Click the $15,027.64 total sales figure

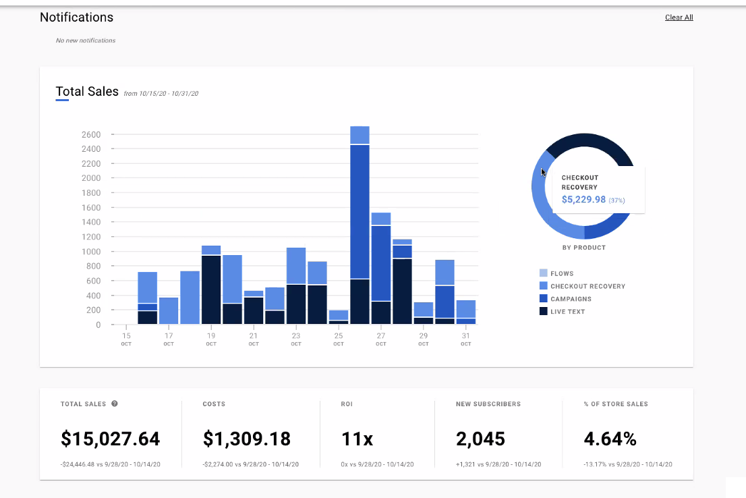coord(111,439)
